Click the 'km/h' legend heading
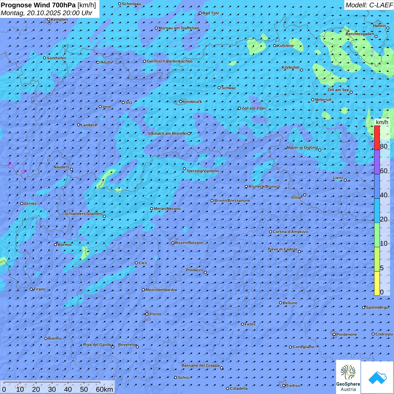The image size is (394, 394). (382, 122)
